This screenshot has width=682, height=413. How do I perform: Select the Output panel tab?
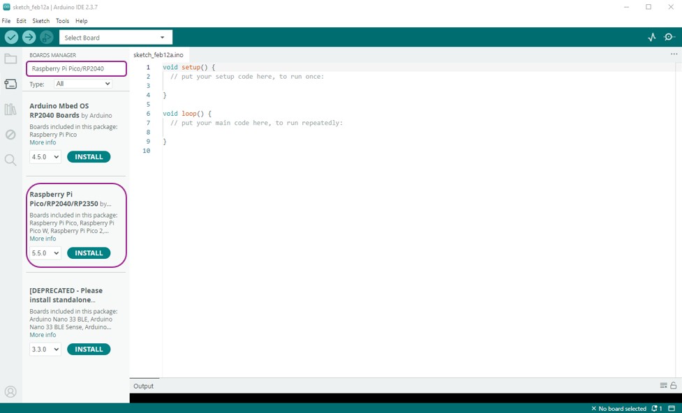click(x=144, y=386)
